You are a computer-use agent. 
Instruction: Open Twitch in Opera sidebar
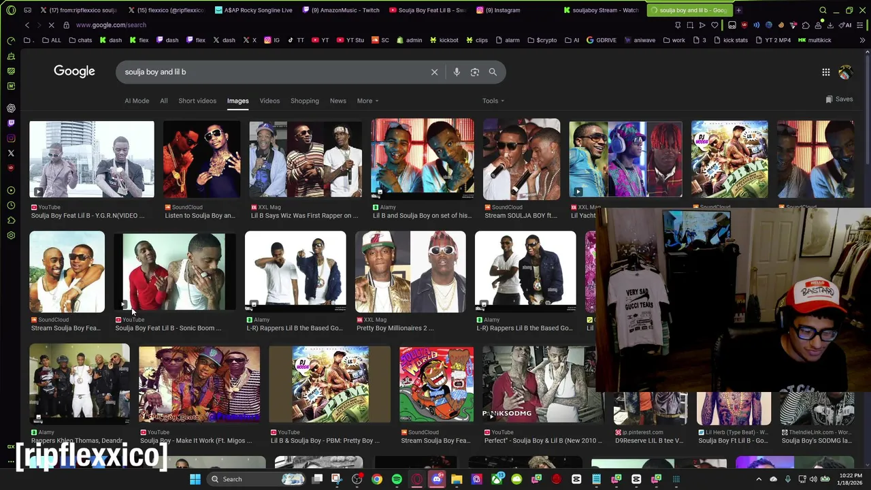tap(11, 123)
